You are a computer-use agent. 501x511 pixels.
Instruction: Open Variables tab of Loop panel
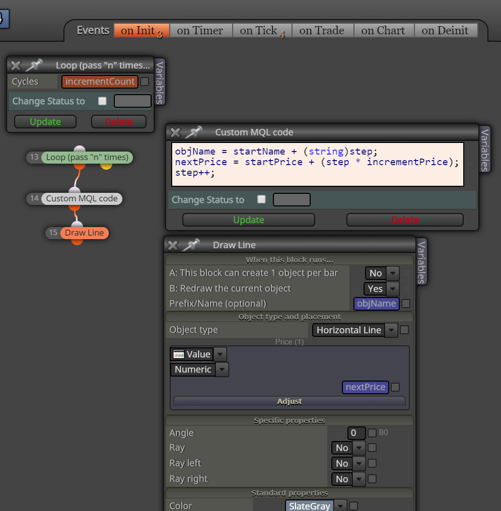(160, 82)
